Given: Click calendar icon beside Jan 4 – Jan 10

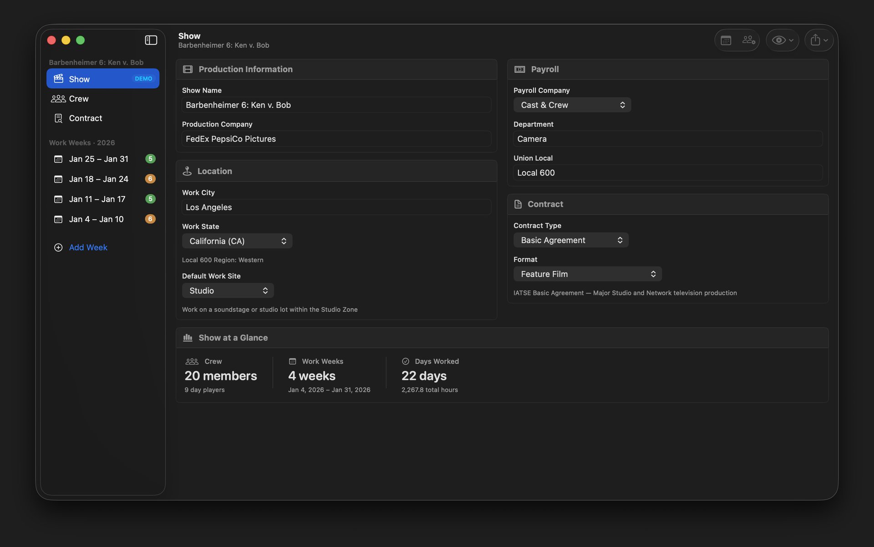Looking at the screenshot, I should pos(58,219).
